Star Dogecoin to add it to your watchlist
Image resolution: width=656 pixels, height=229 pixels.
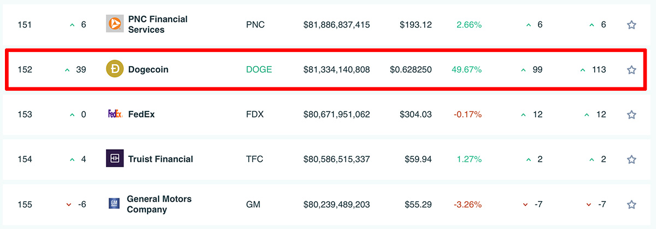point(631,69)
